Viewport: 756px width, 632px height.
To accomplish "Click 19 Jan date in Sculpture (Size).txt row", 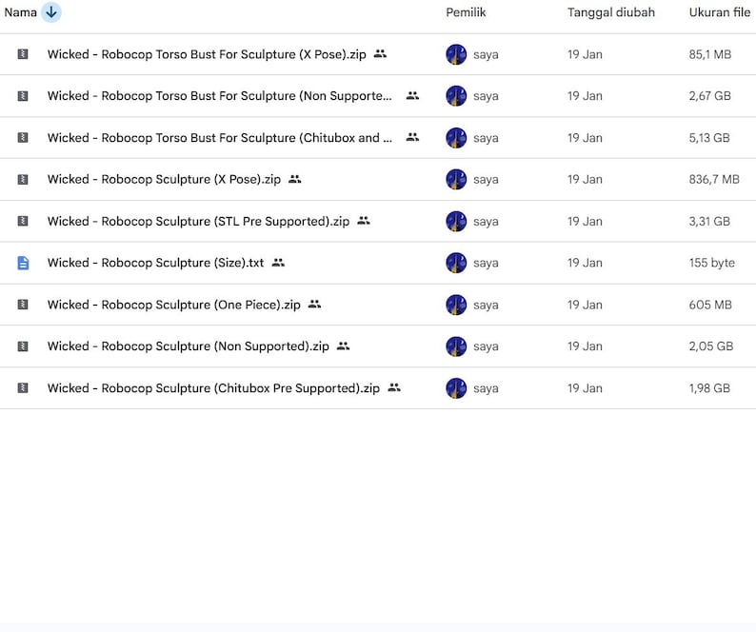I will coord(585,263).
